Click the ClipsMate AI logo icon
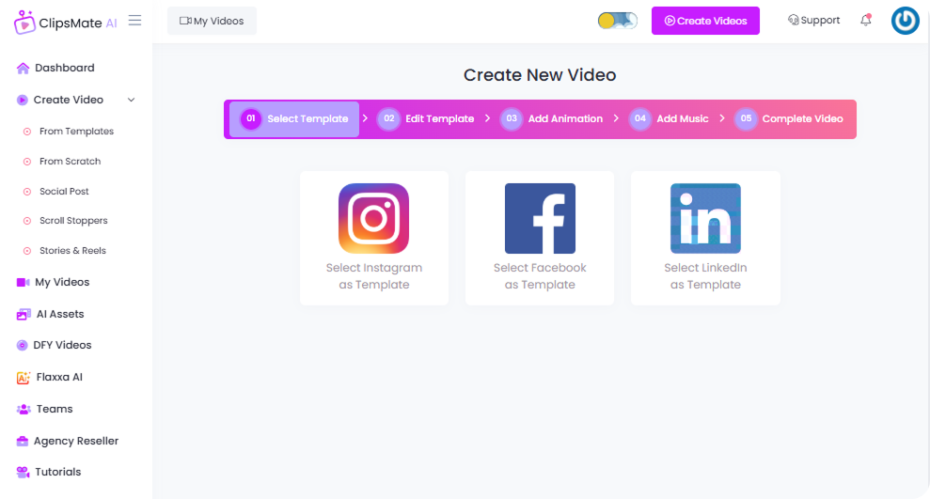Screen dimensions: 930x499 tap(25, 22)
